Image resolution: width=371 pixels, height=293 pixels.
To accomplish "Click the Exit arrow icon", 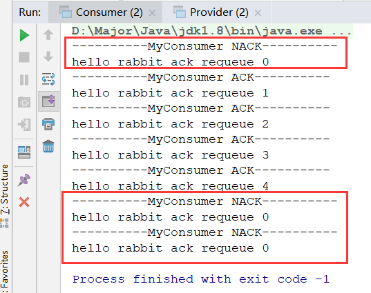I will tap(24, 124).
